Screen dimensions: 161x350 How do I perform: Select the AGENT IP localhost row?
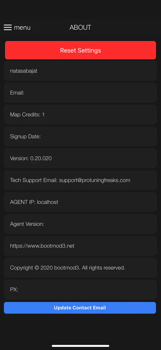[80, 202]
